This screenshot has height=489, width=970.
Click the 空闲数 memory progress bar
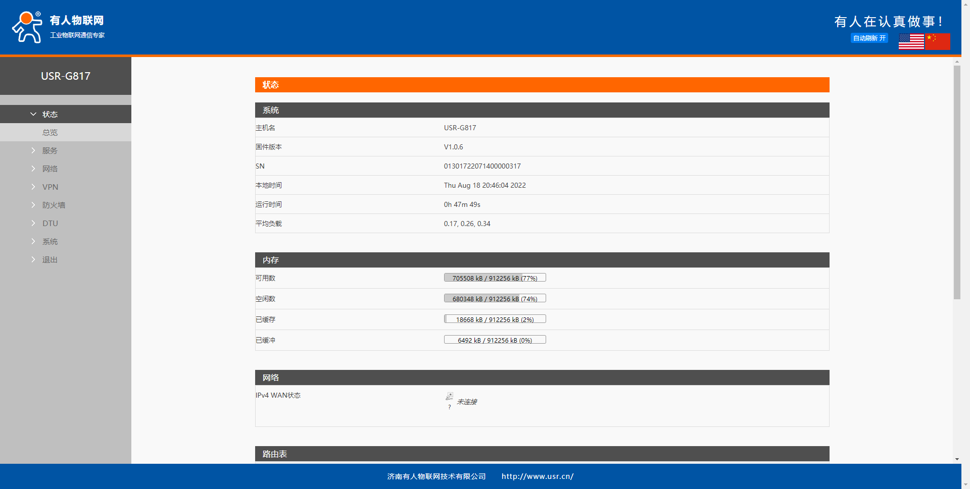495,299
